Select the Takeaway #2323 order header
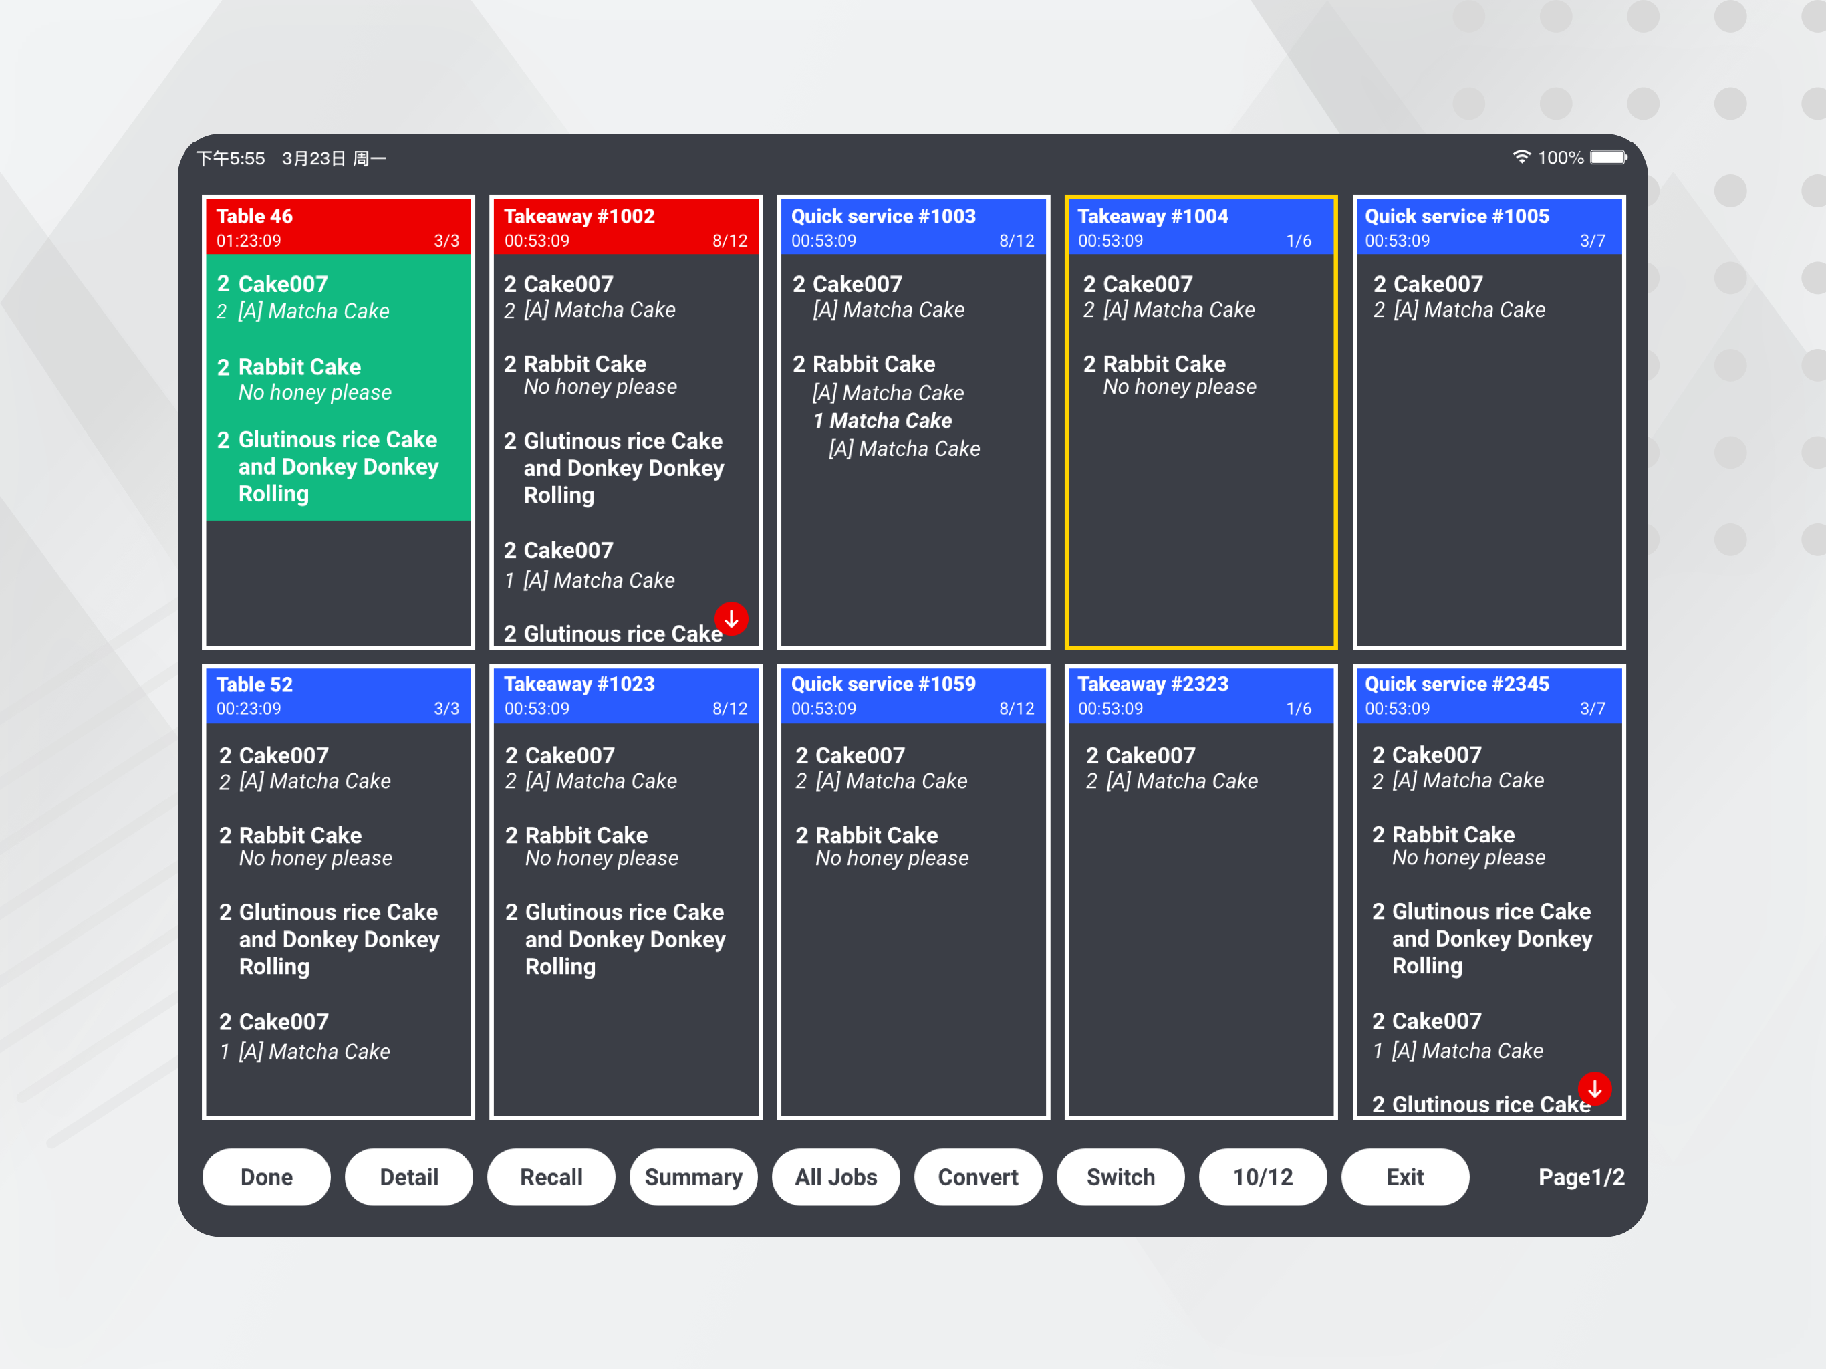1826x1369 pixels. 1201,695
